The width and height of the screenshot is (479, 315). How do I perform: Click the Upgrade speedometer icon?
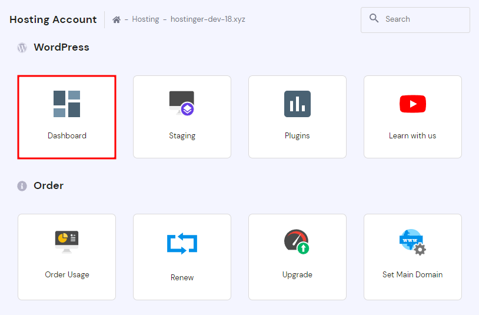tap(297, 241)
